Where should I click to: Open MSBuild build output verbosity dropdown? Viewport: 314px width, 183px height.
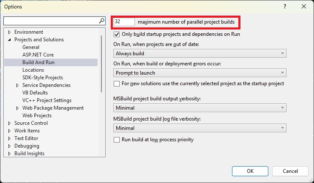click(200, 108)
